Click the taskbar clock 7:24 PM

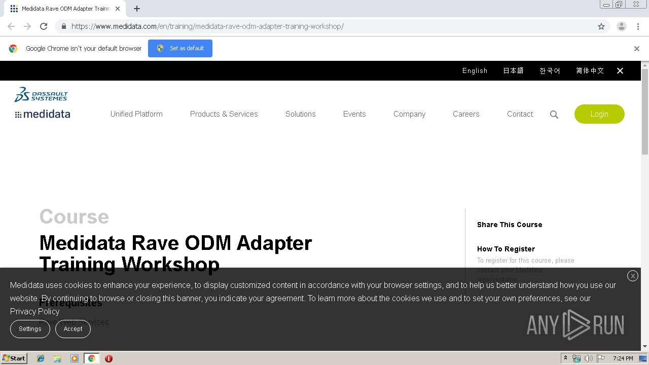pyautogui.click(x=623, y=358)
